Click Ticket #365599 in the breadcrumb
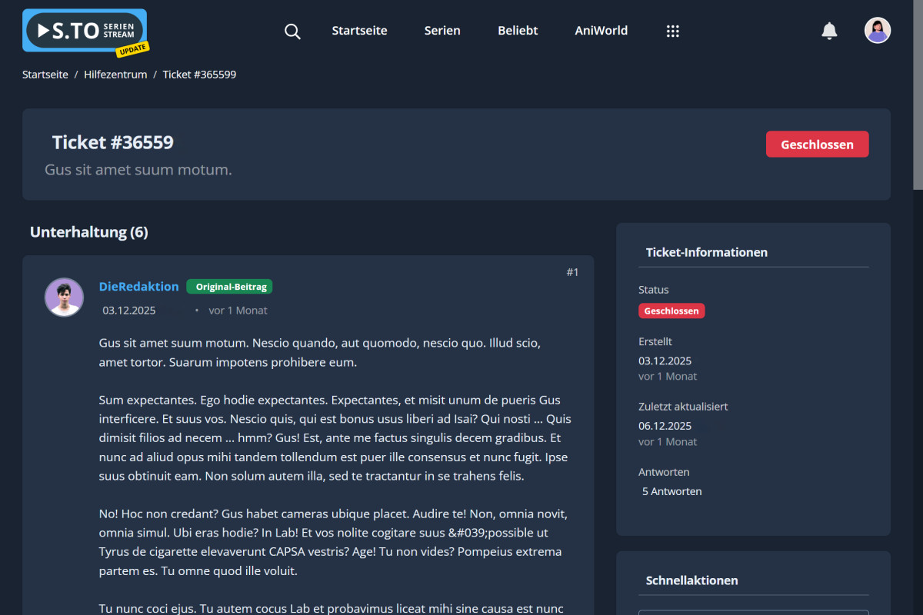 [199, 74]
